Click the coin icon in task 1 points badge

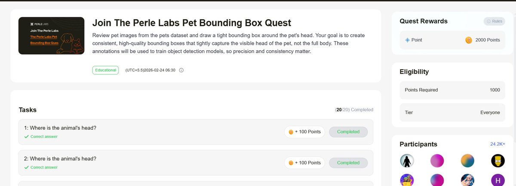[291, 132]
